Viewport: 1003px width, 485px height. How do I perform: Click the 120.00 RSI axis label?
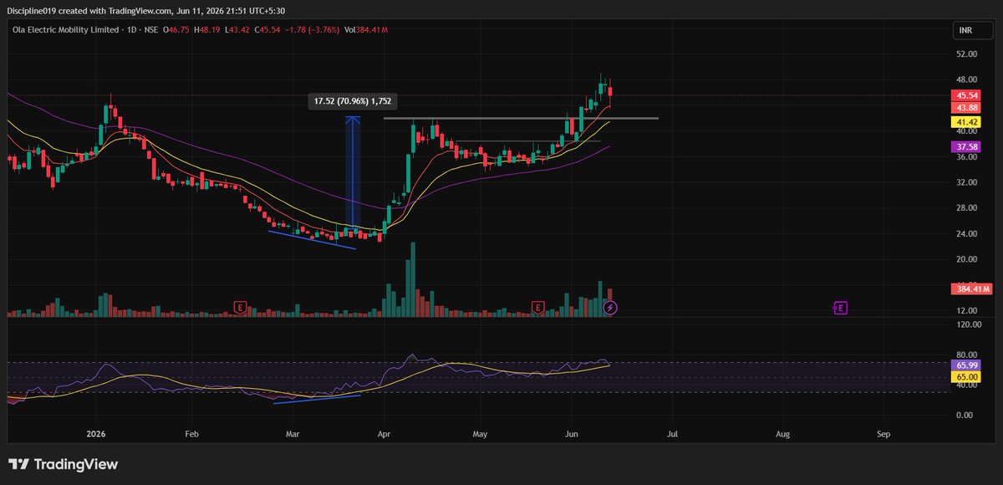coord(970,324)
